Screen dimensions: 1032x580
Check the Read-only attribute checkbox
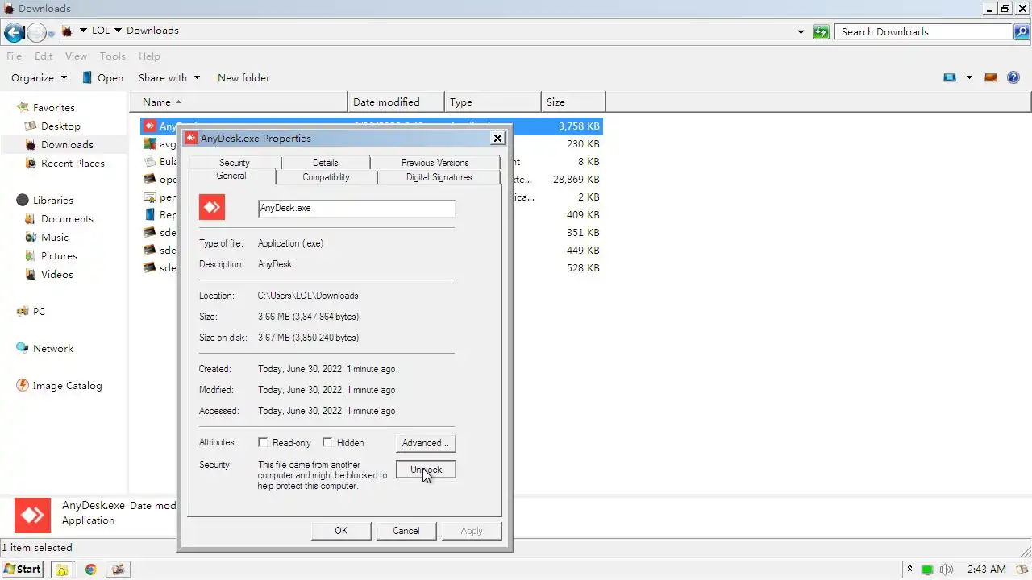click(x=263, y=442)
